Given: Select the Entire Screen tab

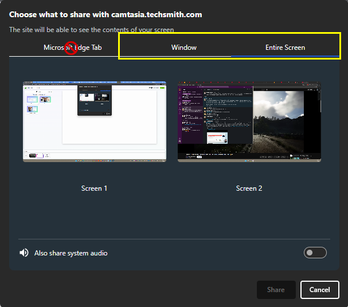Looking at the screenshot, I should click(x=285, y=48).
